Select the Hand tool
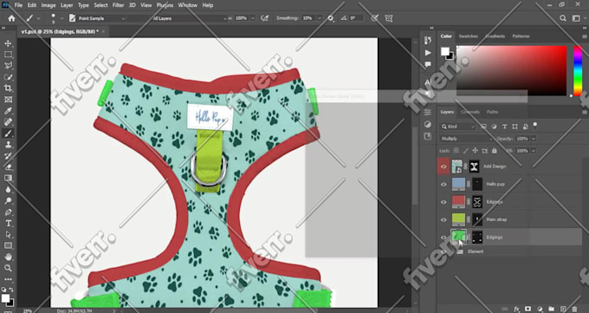The width and height of the screenshot is (589, 313). [8, 257]
